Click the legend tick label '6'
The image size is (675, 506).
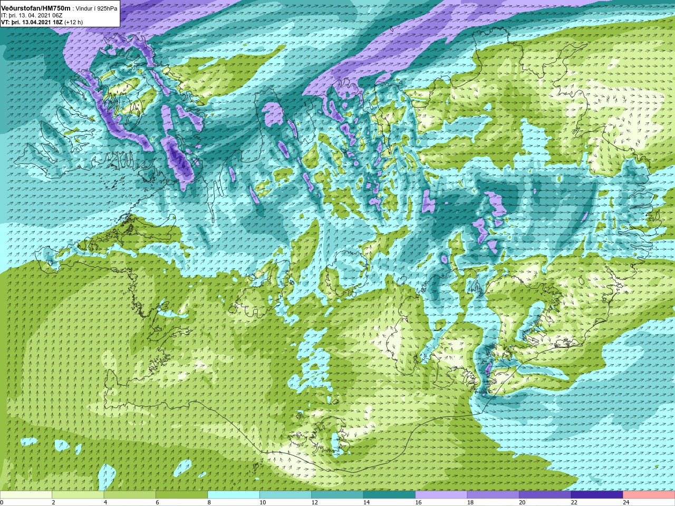click(157, 502)
